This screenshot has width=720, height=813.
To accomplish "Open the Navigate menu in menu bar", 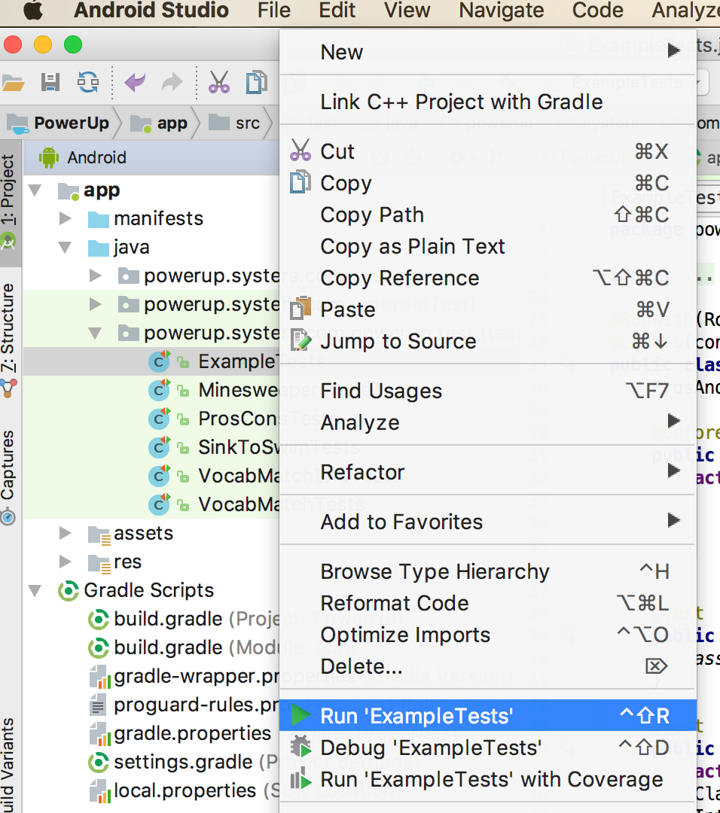I will pyautogui.click(x=501, y=11).
